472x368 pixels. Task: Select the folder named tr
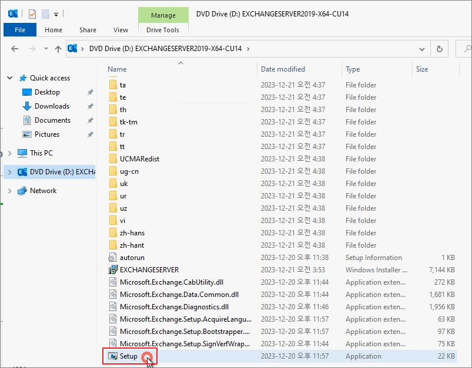point(122,134)
